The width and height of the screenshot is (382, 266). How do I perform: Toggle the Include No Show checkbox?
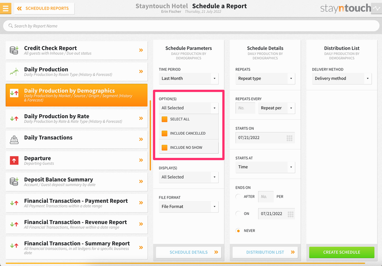(x=164, y=148)
